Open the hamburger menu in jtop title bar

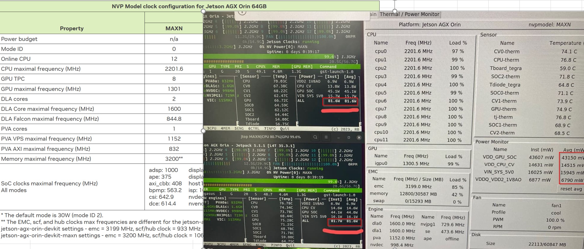click(x=326, y=137)
